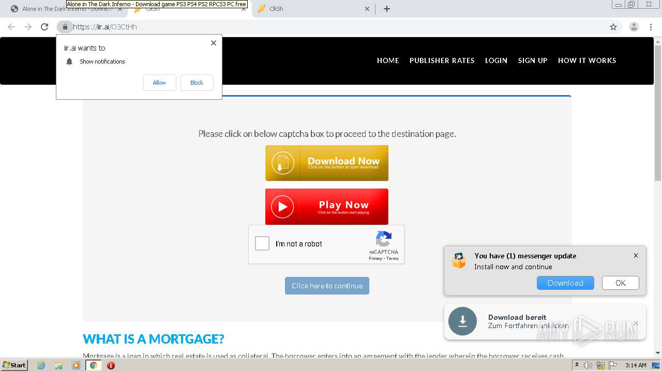
Task: Select the Chrome taskbar icon
Action: pos(93,365)
